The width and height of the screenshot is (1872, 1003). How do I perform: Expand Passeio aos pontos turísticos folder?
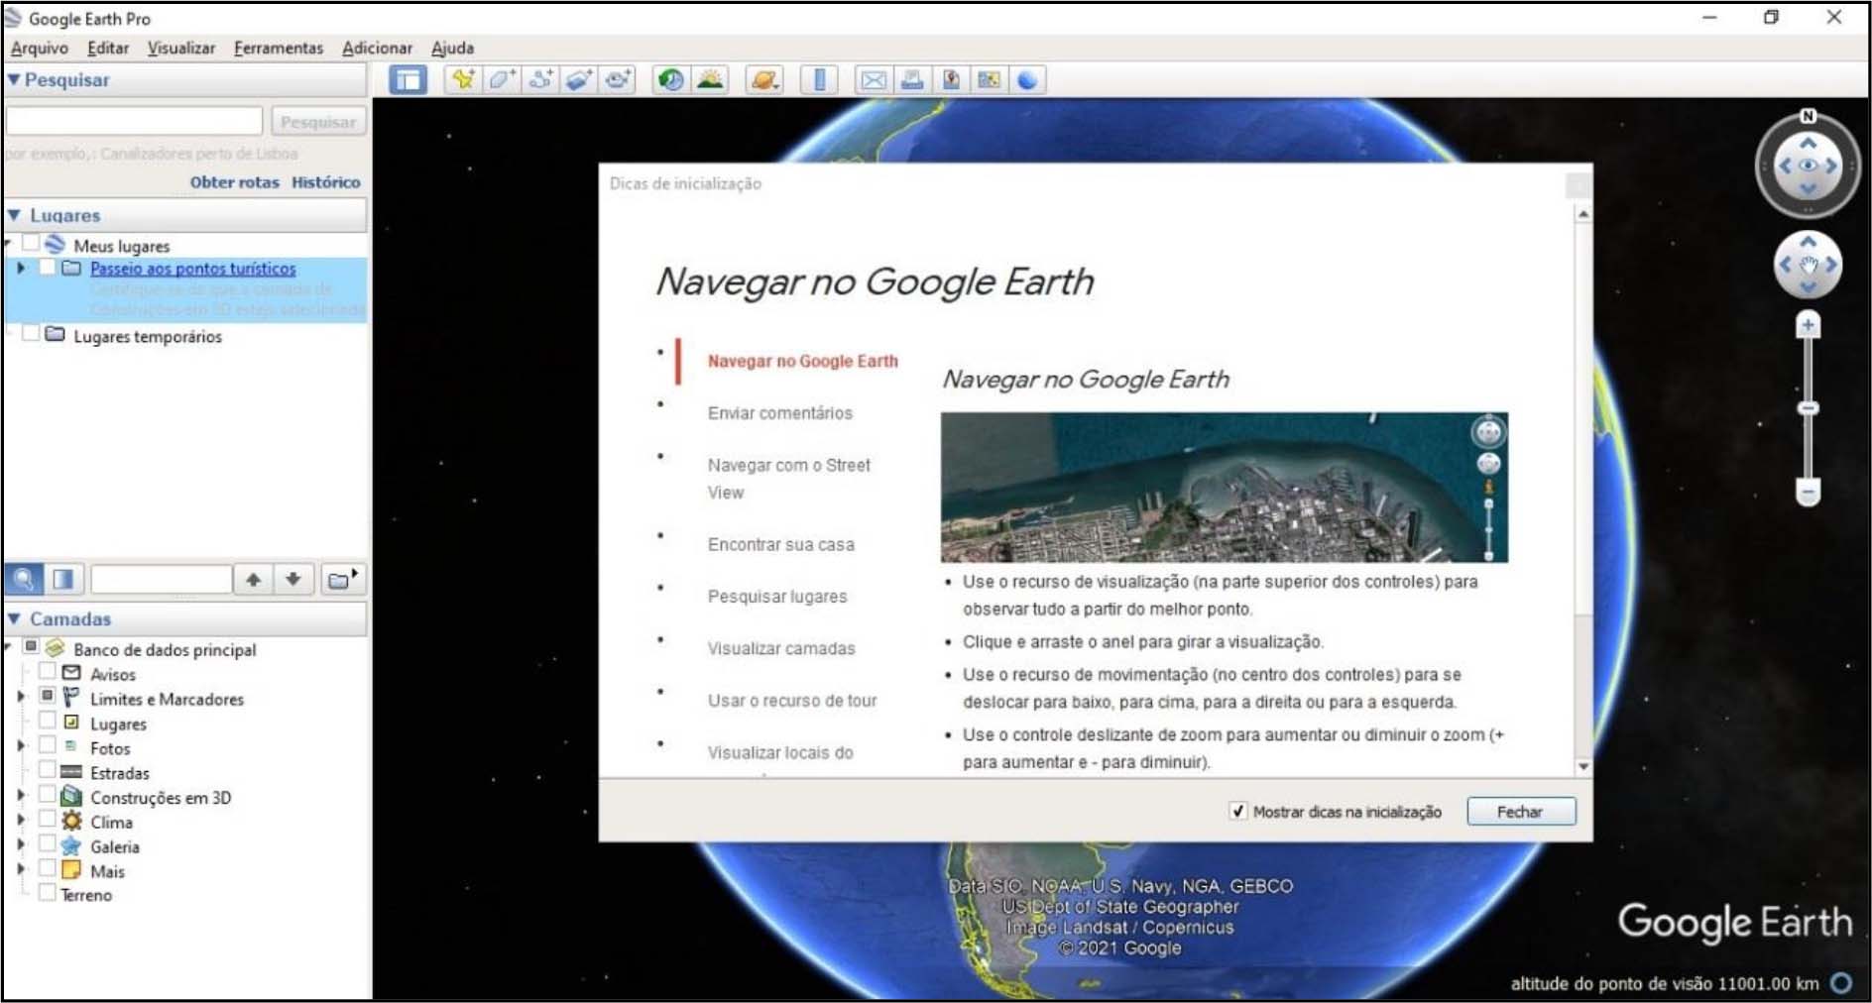tap(20, 268)
